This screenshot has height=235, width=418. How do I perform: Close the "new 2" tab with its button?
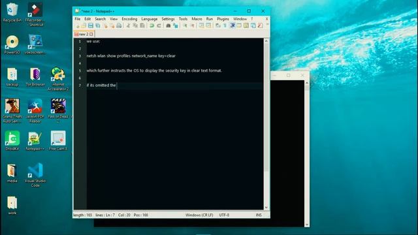click(91, 34)
